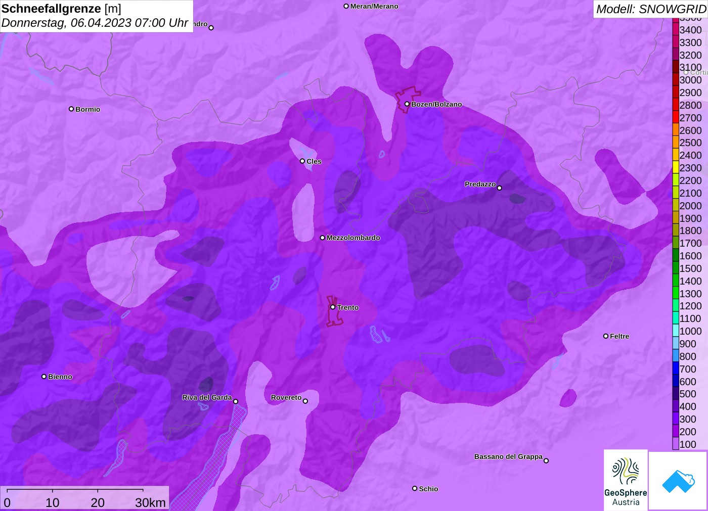
Task: Select the Bormio location marker
Action: tap(71, 109)
